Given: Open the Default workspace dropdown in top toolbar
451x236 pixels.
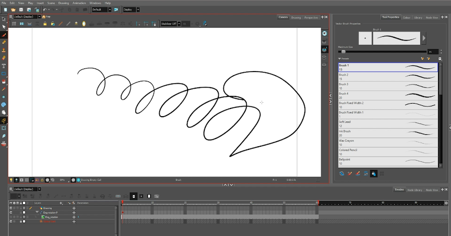Looking at the screenshot, I should click(109, 9).
